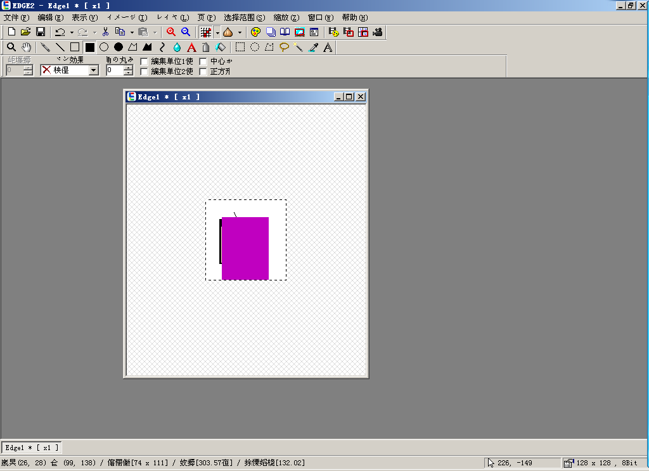The width and height of the screenshot is (649, 471).
Task: Click the magenta rectangle on the canvas
Action: point(245,248)
